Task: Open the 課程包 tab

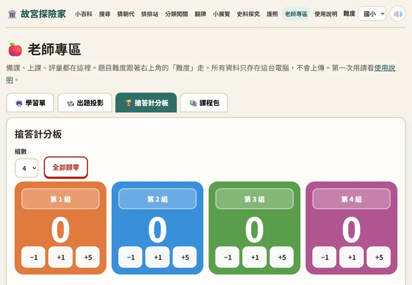Action: point(204,103)
